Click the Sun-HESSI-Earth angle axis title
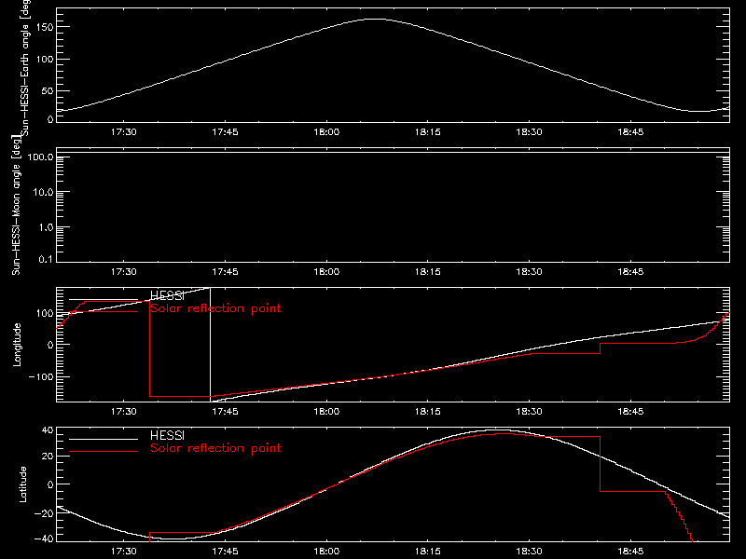Viewport: 746px width, 559px height. click(25, 67)
